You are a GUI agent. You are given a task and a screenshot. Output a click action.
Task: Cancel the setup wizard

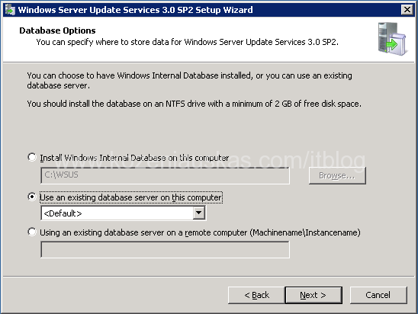pos(378,295)
